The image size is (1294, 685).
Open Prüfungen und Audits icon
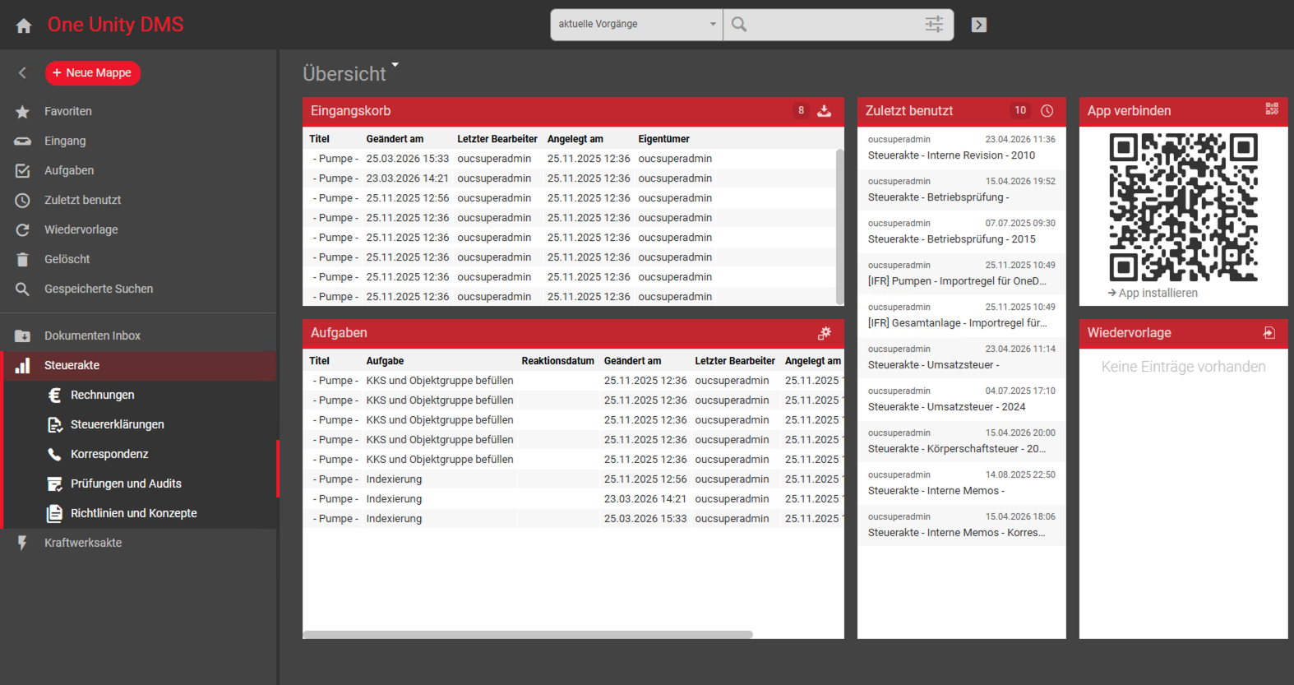pos(55,484)
